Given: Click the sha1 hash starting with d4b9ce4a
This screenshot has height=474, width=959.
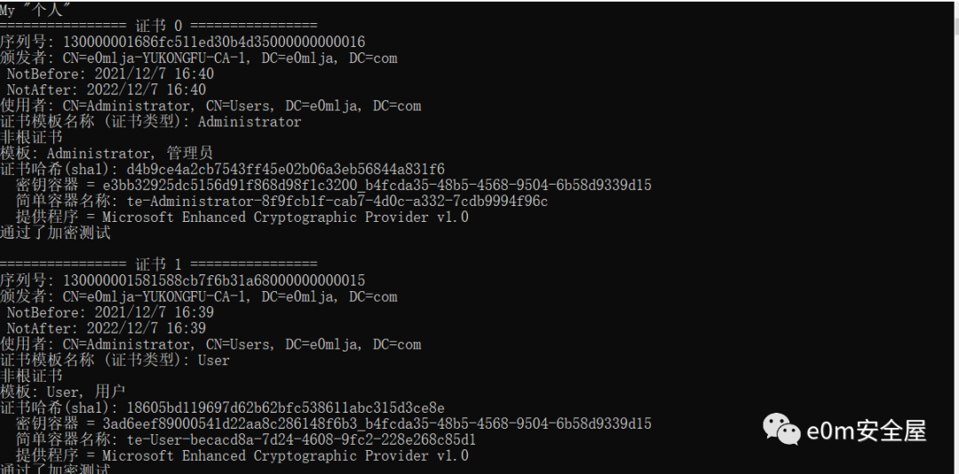Looking at the screenshot, I should (x=286, y=170).
